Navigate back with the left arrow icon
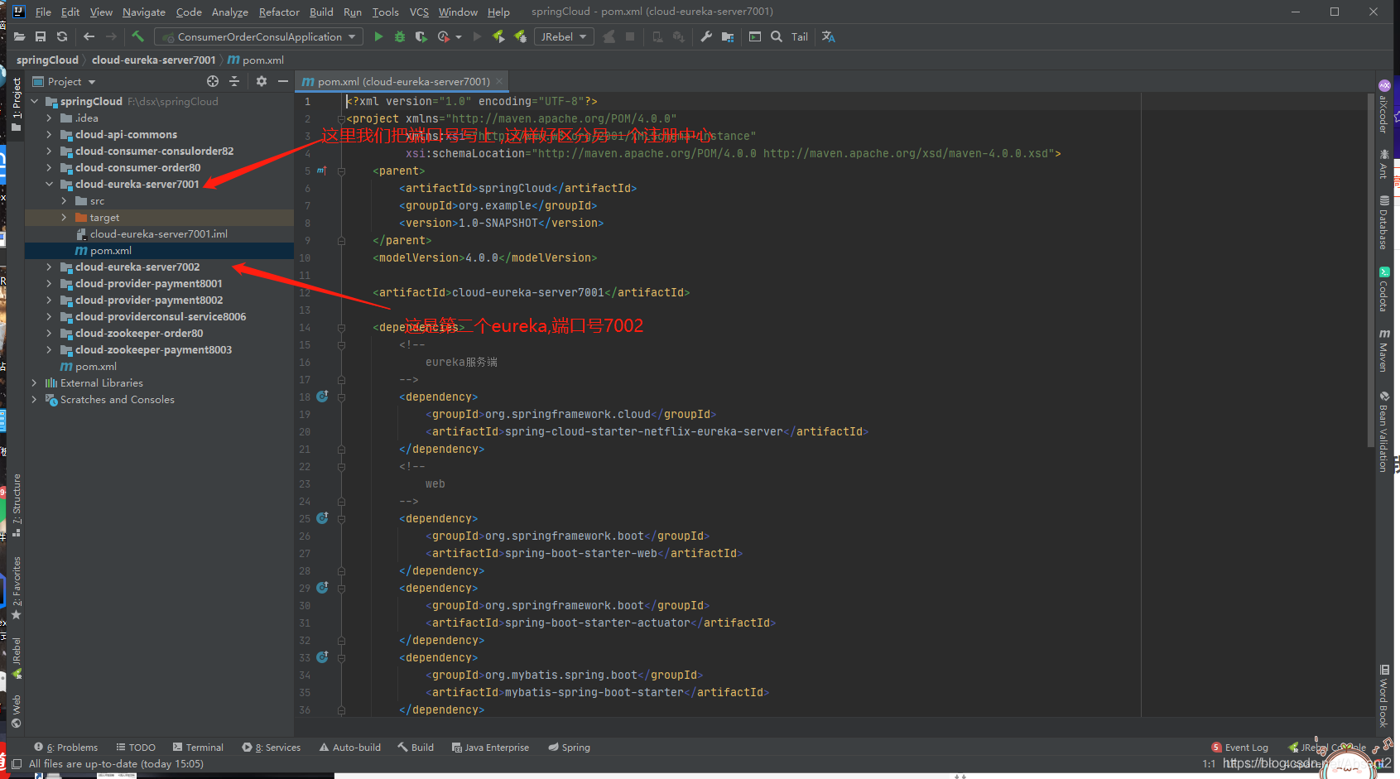 coord(89,36)
